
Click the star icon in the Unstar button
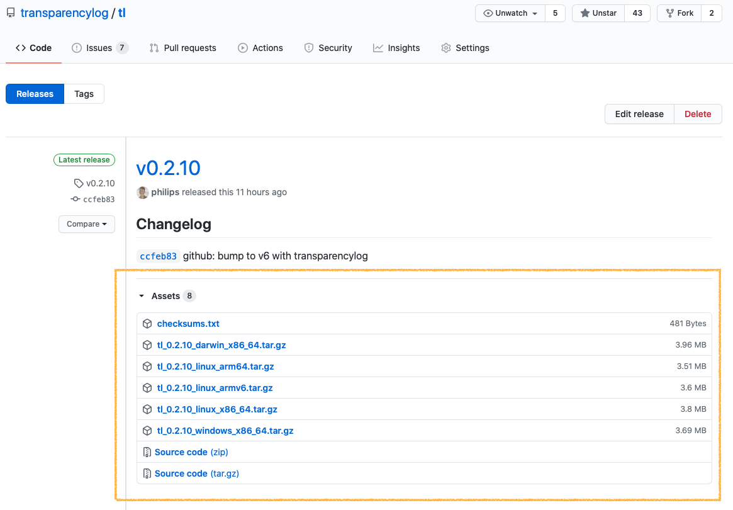585,13
